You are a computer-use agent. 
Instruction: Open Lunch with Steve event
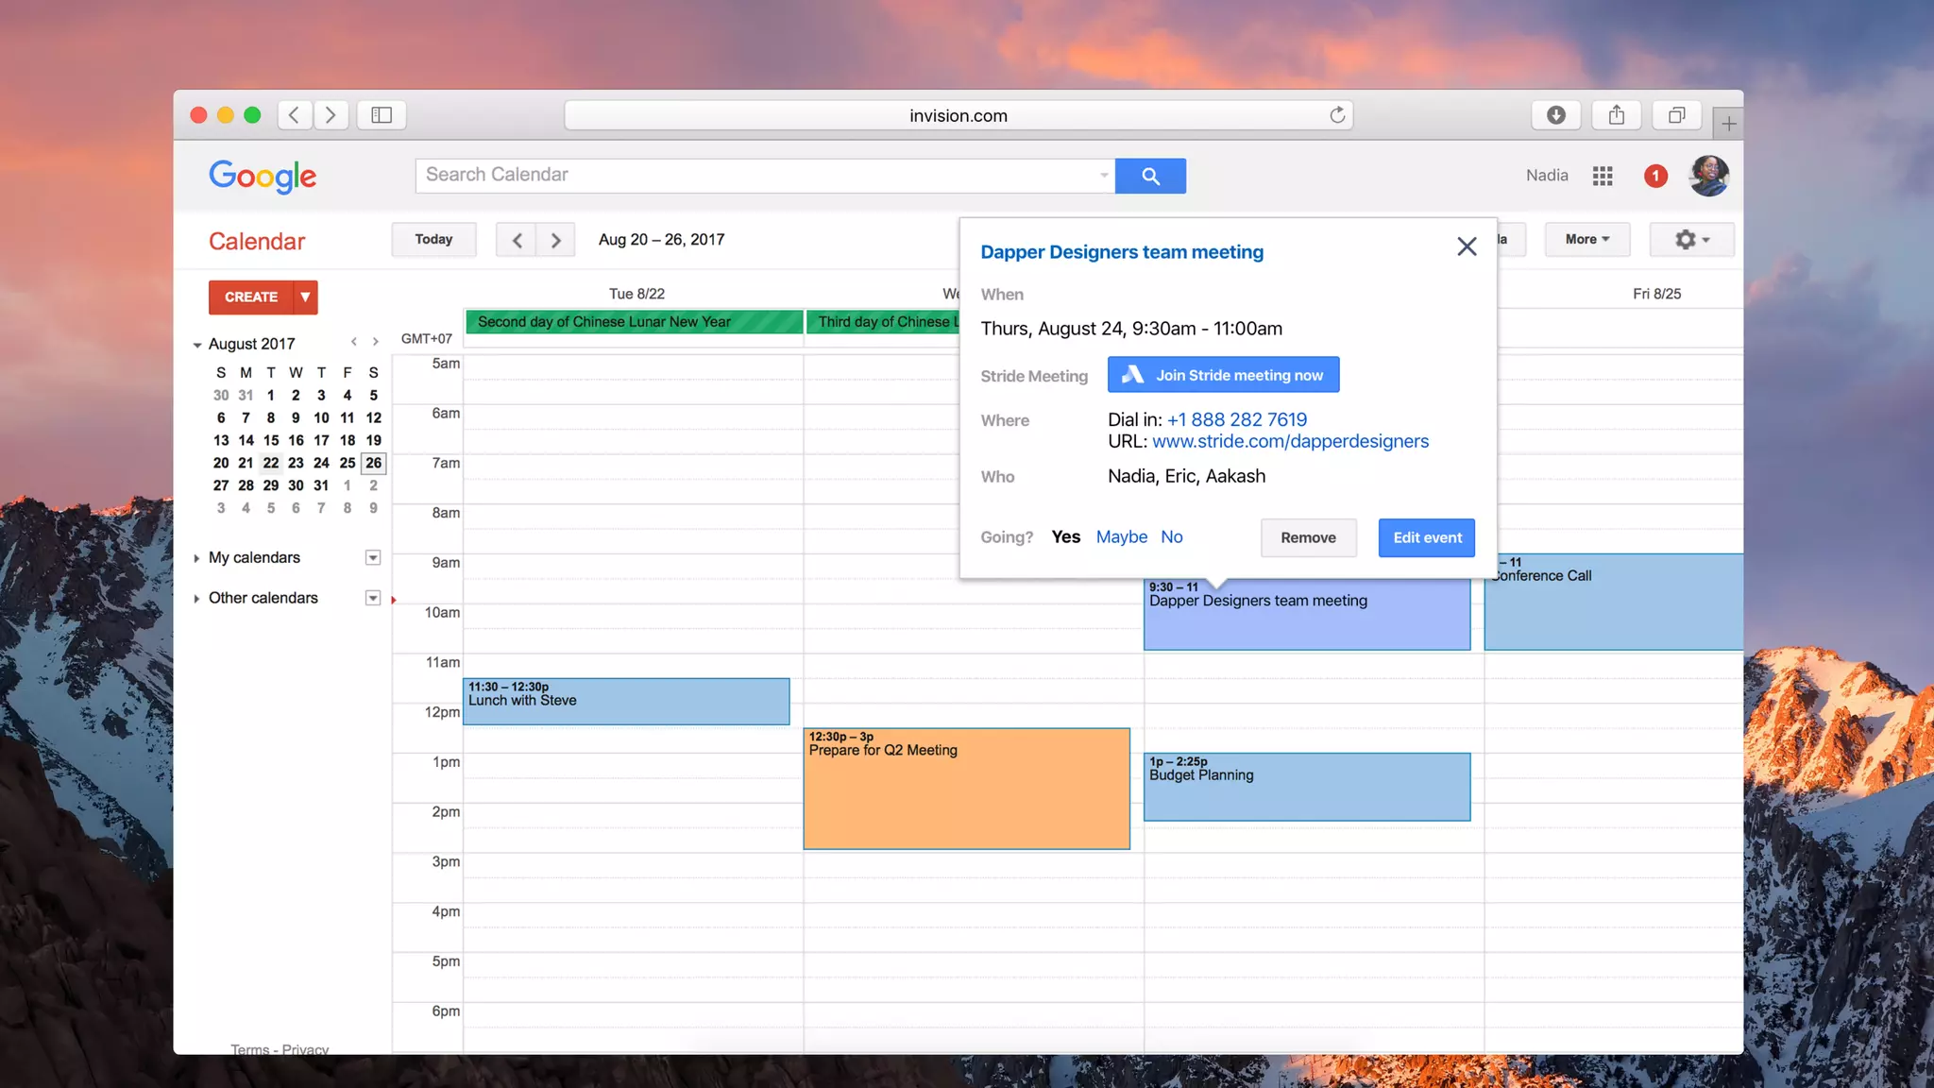(626, 702)
